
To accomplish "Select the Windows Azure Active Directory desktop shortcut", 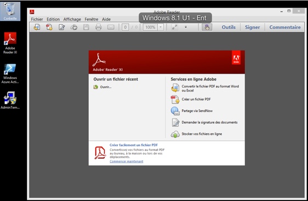I will coord(10,74).
